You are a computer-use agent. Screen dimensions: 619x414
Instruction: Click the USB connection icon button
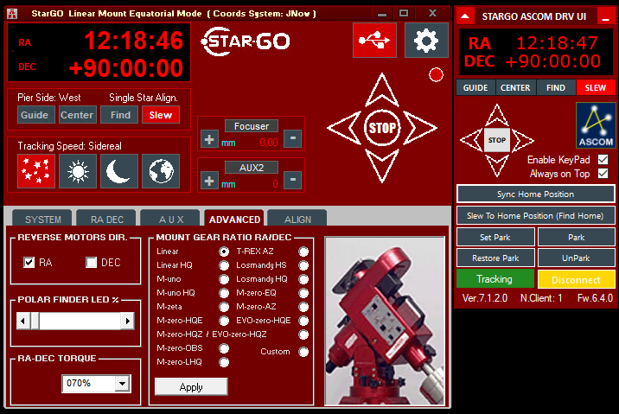[374, 41]
